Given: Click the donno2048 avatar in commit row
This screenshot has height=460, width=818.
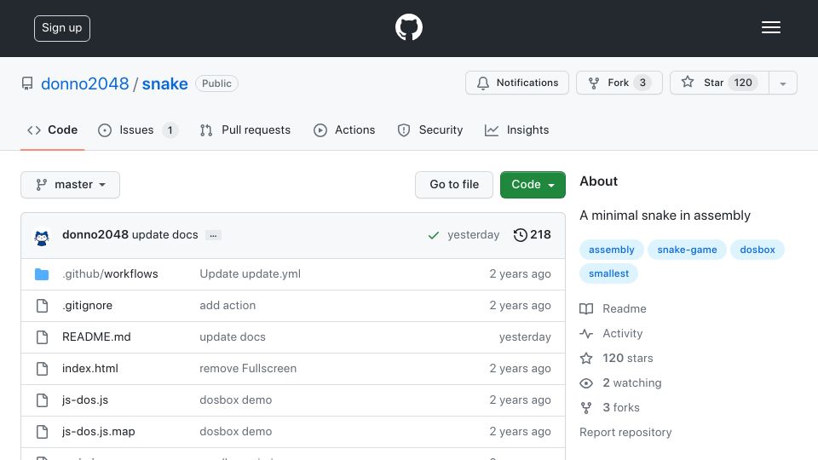Looking at the screenshot, I should [42, 238].
